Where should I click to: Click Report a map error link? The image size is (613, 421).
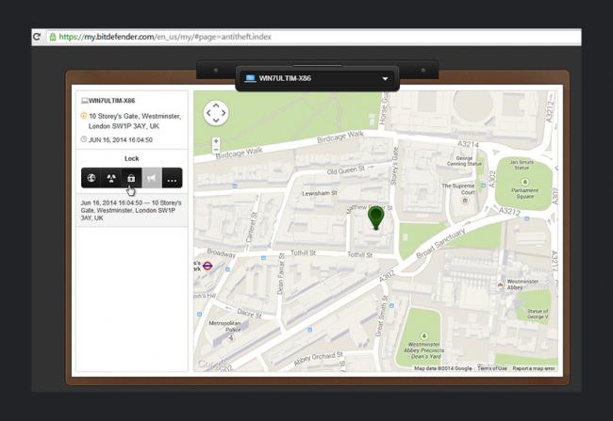534,368
